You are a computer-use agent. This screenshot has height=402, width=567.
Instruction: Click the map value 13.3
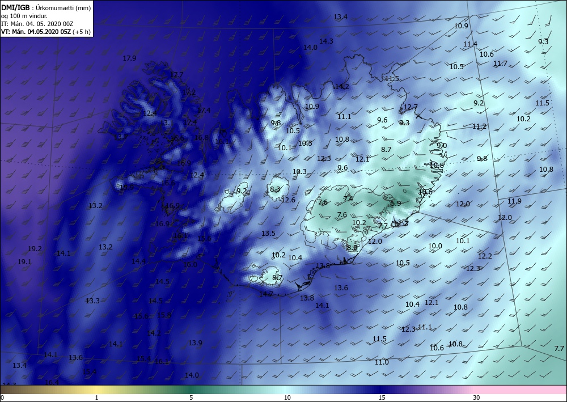click(92, 301)
